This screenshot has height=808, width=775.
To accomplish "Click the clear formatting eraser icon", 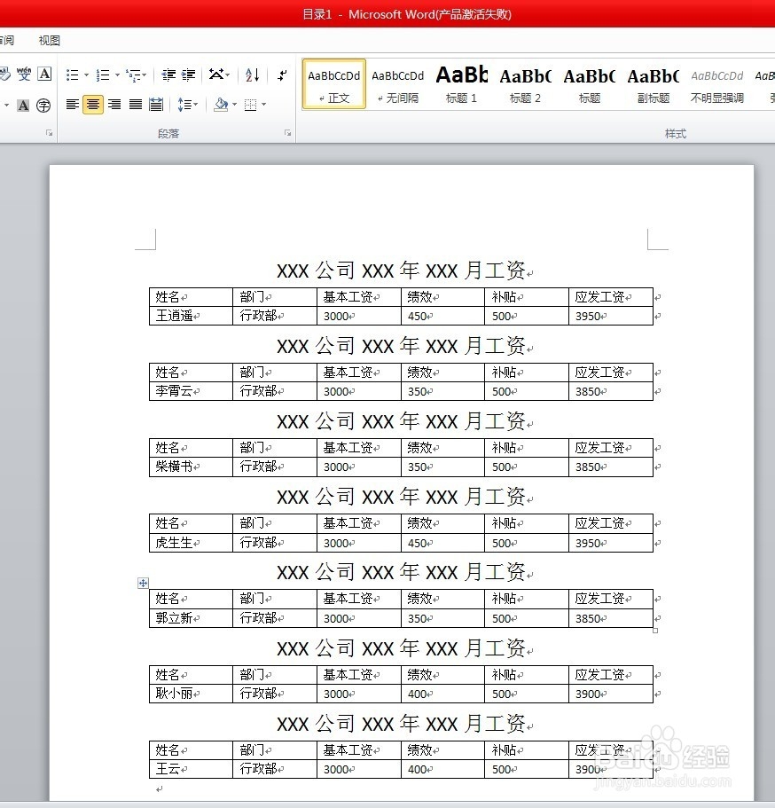I will coord(4,75).
